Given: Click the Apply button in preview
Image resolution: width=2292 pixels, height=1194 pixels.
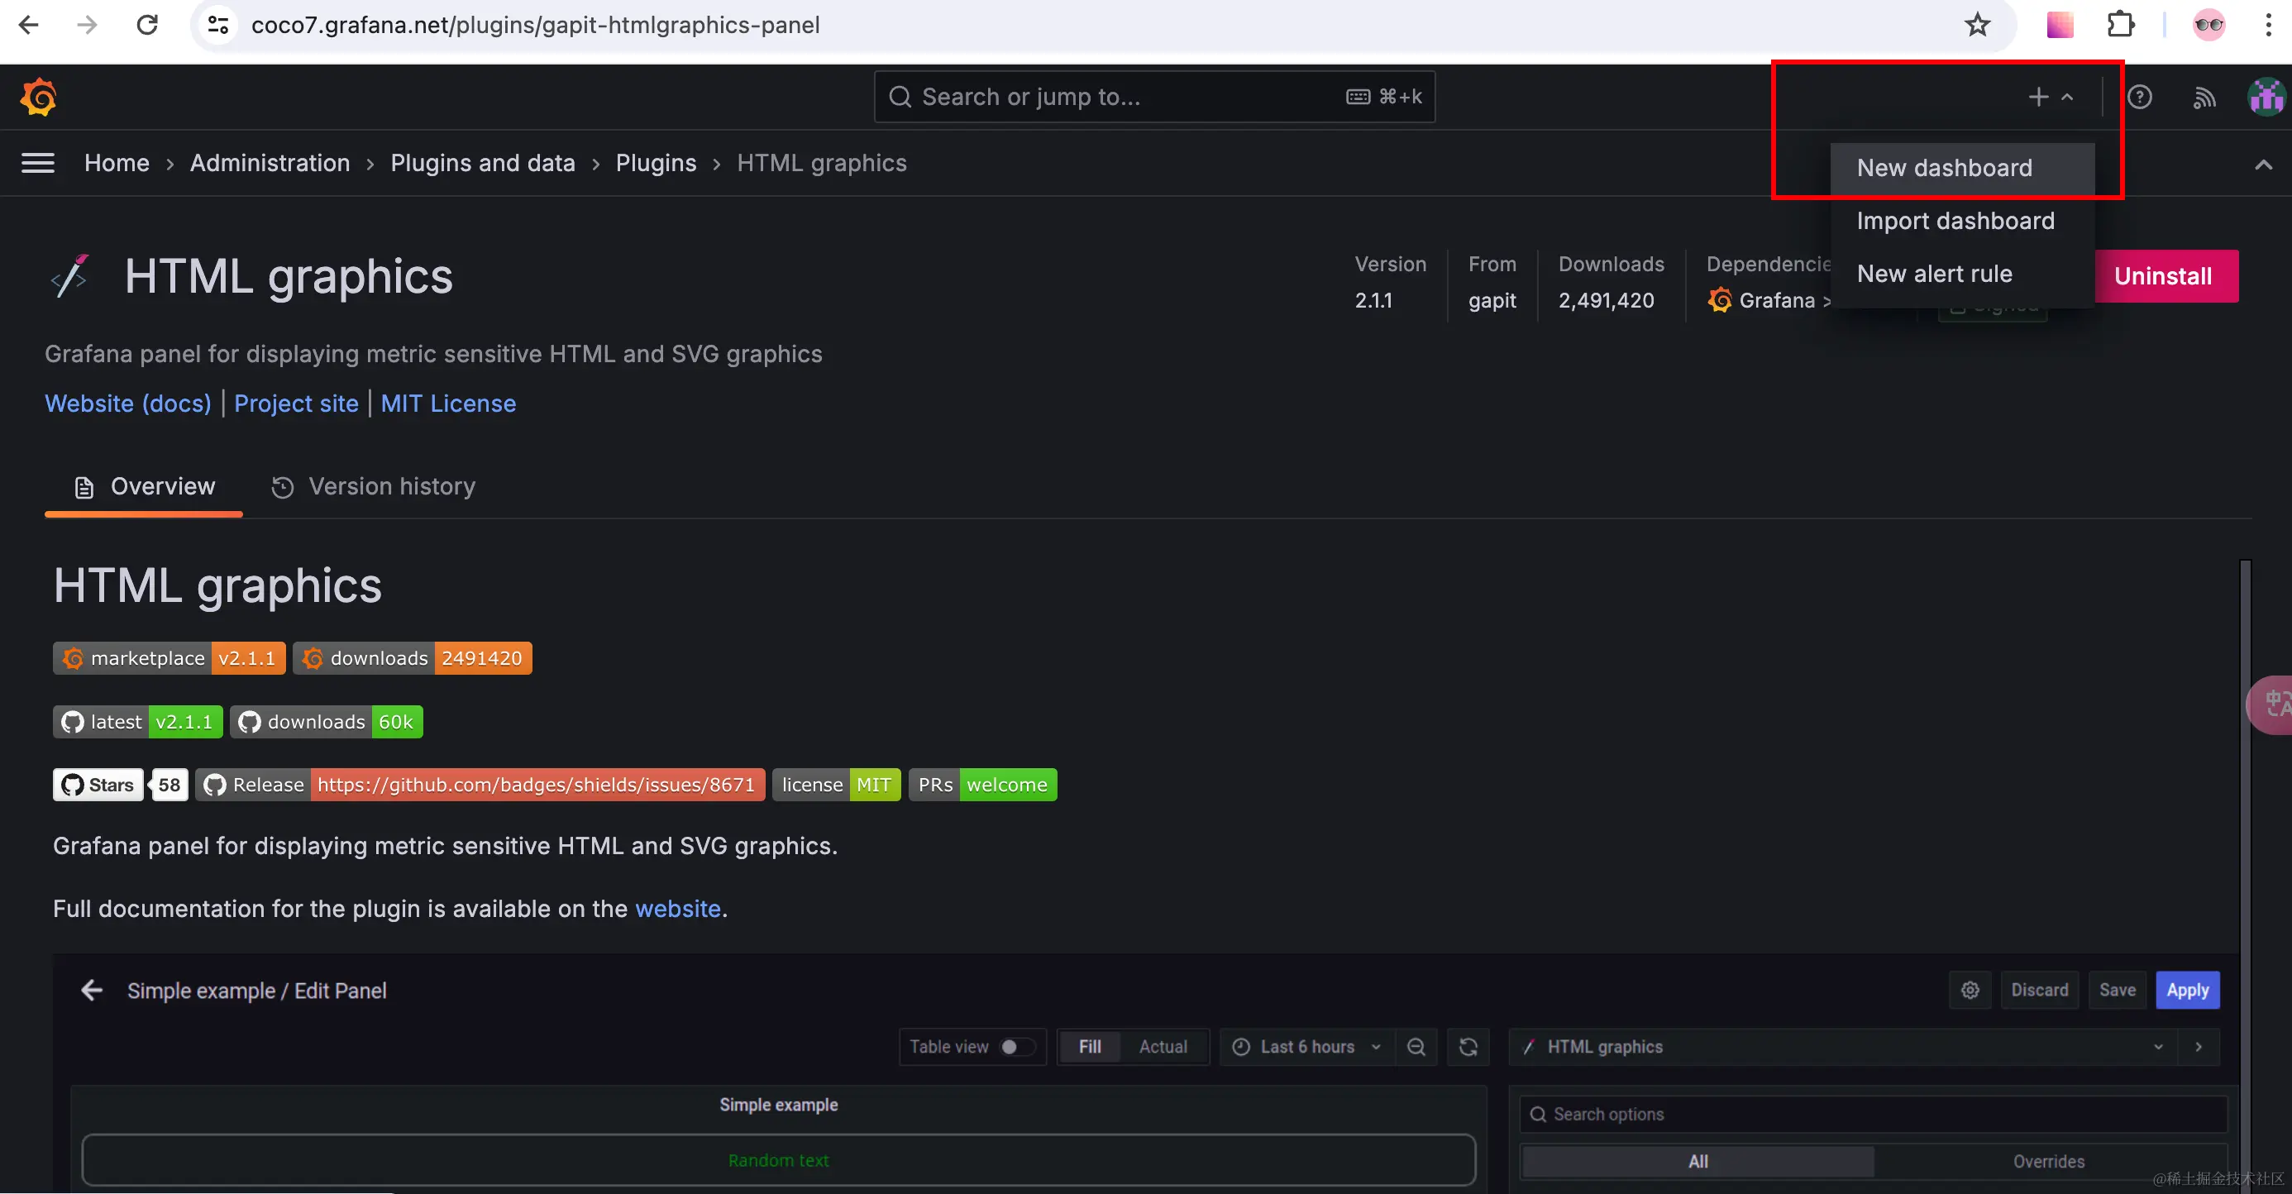Looking at the screenshot, I should click(x=2187, y=991).
